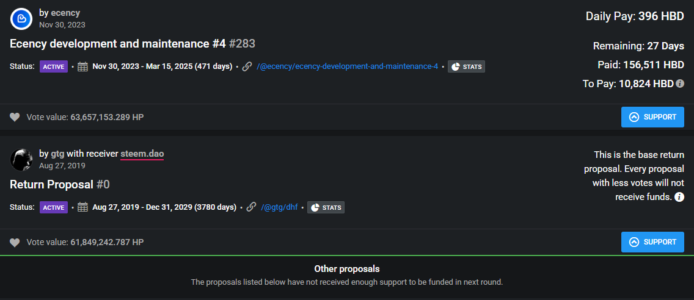This screenshot has height=300, width=694.
Task: Click the heart icon beside 63,657,153.289 HP
Action: (x=15, y=117)
